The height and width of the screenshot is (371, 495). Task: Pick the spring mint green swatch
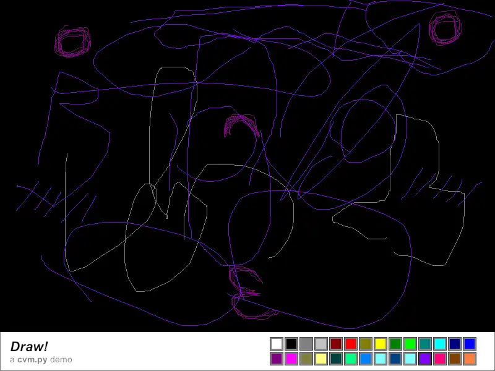coord(351,359)
